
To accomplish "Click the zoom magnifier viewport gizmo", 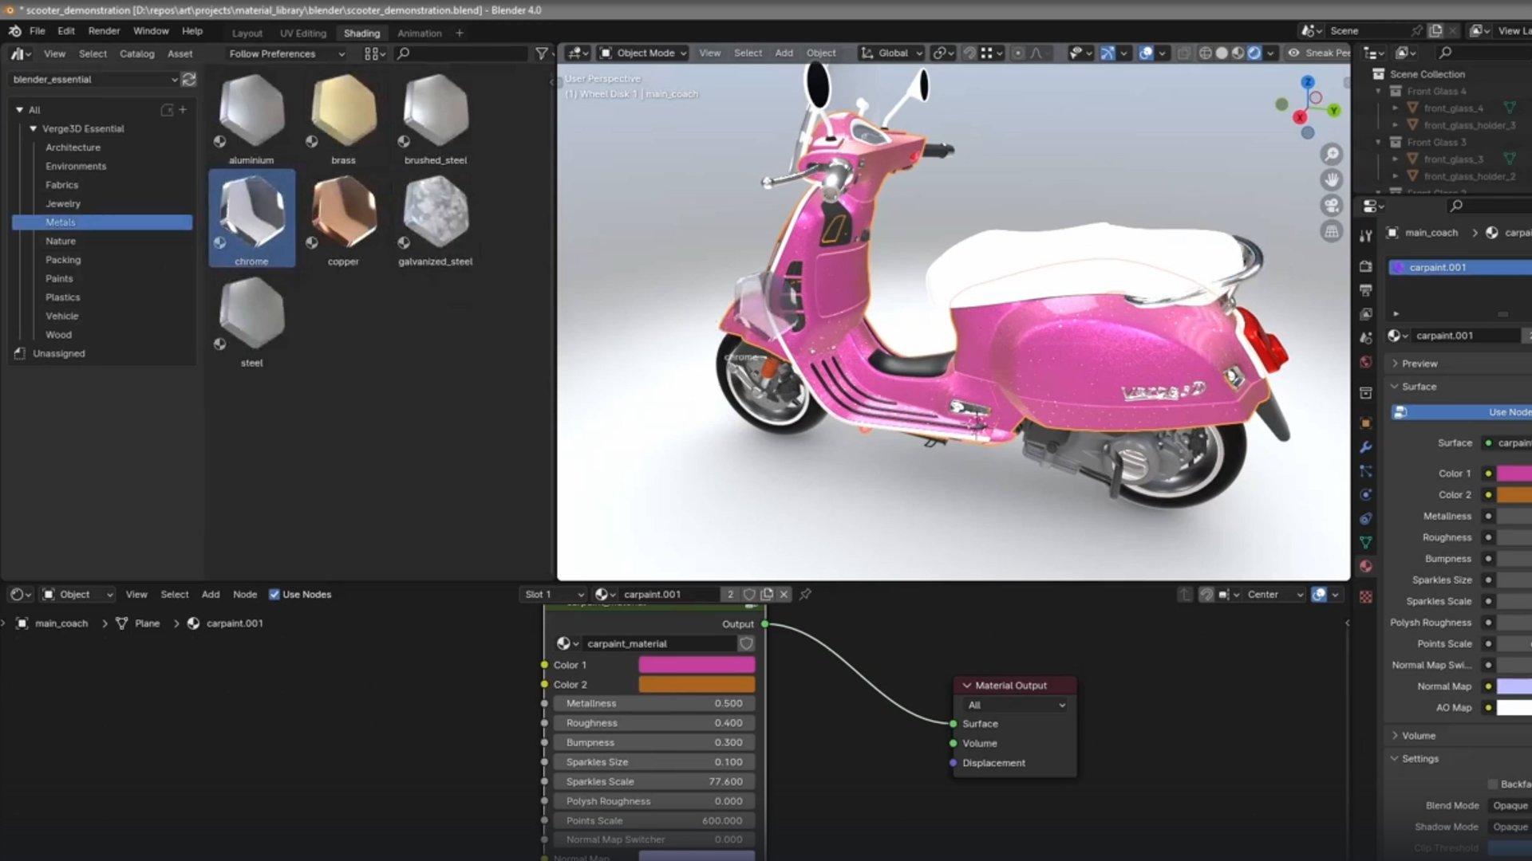I will (x=1331, y=155).
